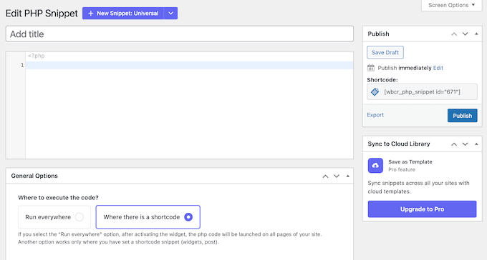Click the General Options panel title

[34, 176]
